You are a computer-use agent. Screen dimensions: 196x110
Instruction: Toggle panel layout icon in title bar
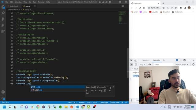point(103,2)
